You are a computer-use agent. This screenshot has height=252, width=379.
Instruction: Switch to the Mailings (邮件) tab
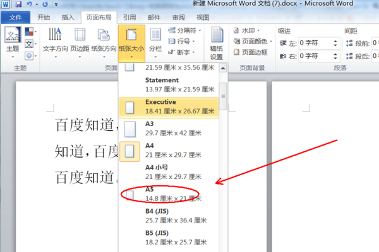(154, 18)
